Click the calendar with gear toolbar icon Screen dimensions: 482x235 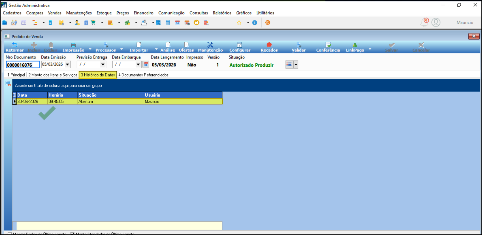[187, 23]
